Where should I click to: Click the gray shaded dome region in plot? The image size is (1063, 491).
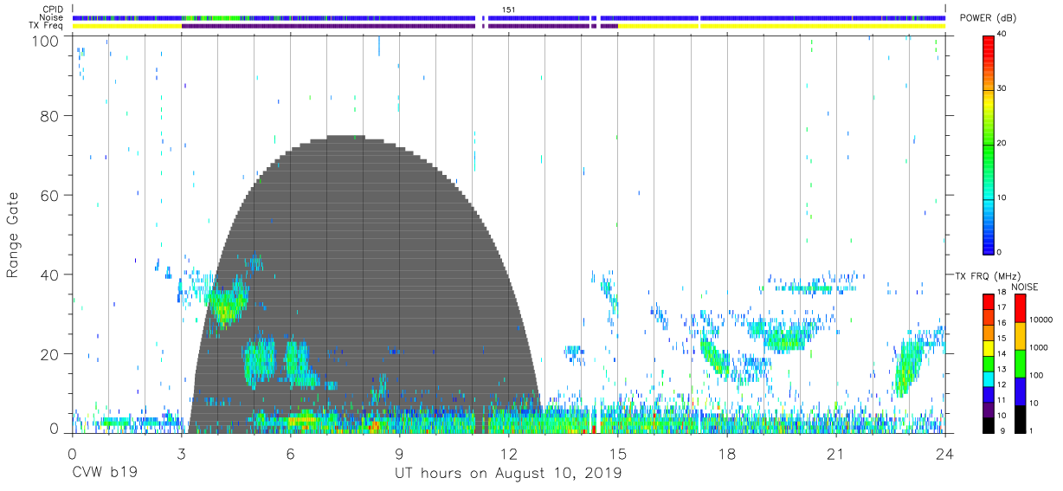click(x=364, y=286)
